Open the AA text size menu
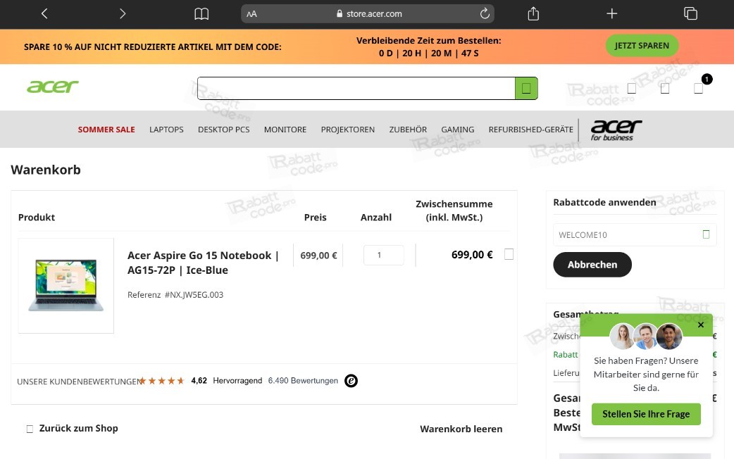This screenshot has height=459, width=734. [x=252, y=14]
